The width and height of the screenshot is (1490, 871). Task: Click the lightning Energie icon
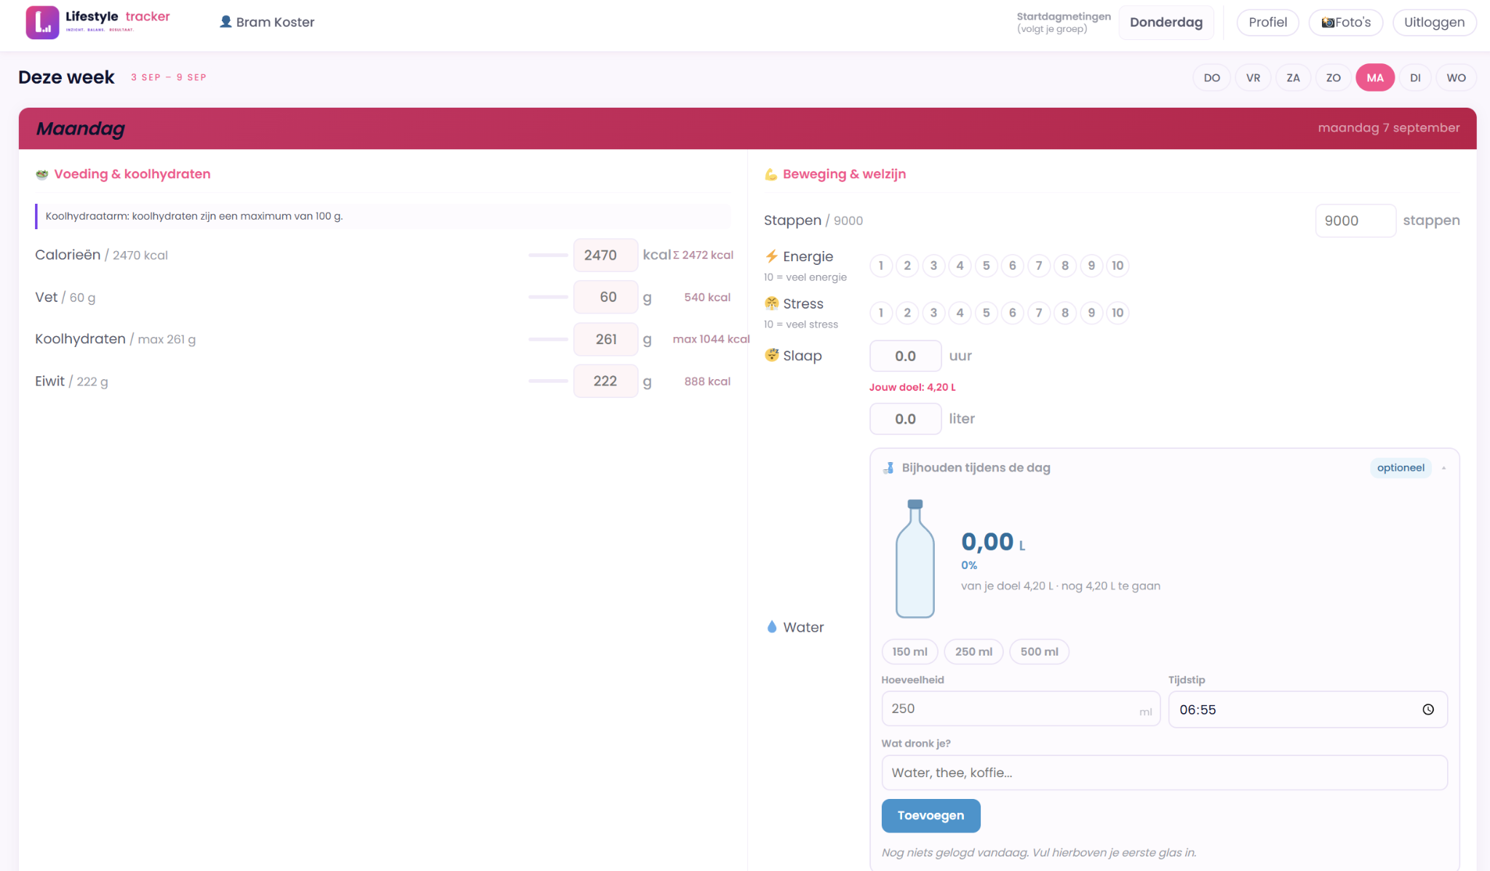[x=771, y=256]
